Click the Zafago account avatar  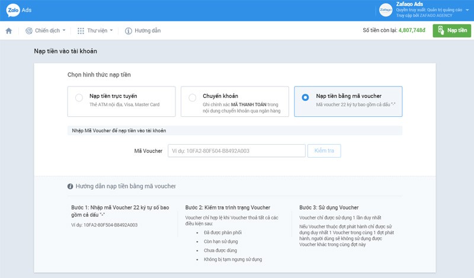click(386, 10)
